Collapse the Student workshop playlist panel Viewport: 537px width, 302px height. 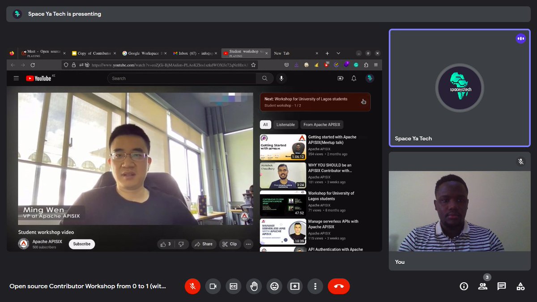point(363,102)
